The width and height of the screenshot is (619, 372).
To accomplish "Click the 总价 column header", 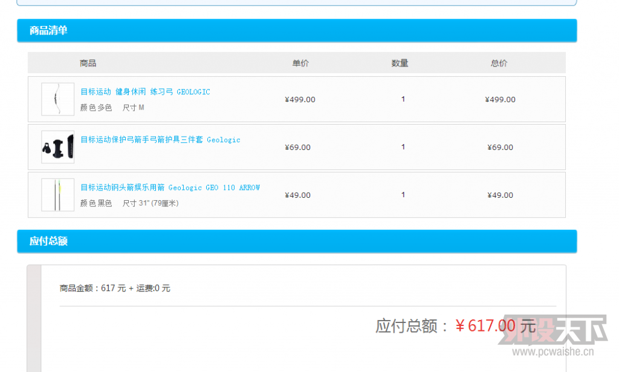I will click(499, 63).
